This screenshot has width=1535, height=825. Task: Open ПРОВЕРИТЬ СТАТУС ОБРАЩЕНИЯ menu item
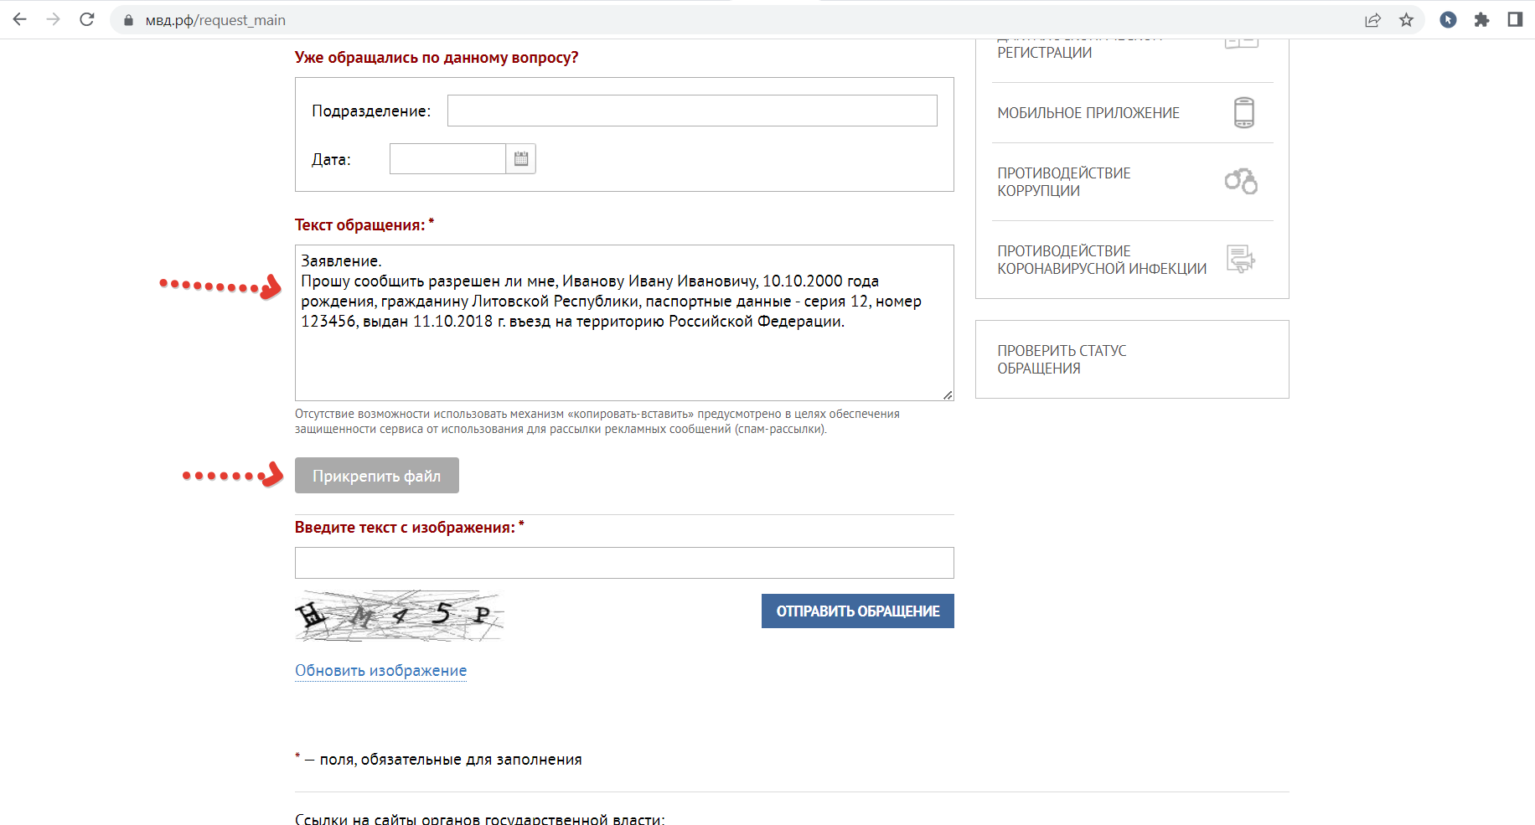point(1062,359)
